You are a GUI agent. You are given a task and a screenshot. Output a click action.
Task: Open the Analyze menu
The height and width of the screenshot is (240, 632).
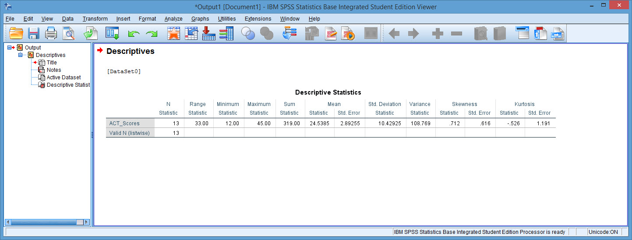click(173, 19)
